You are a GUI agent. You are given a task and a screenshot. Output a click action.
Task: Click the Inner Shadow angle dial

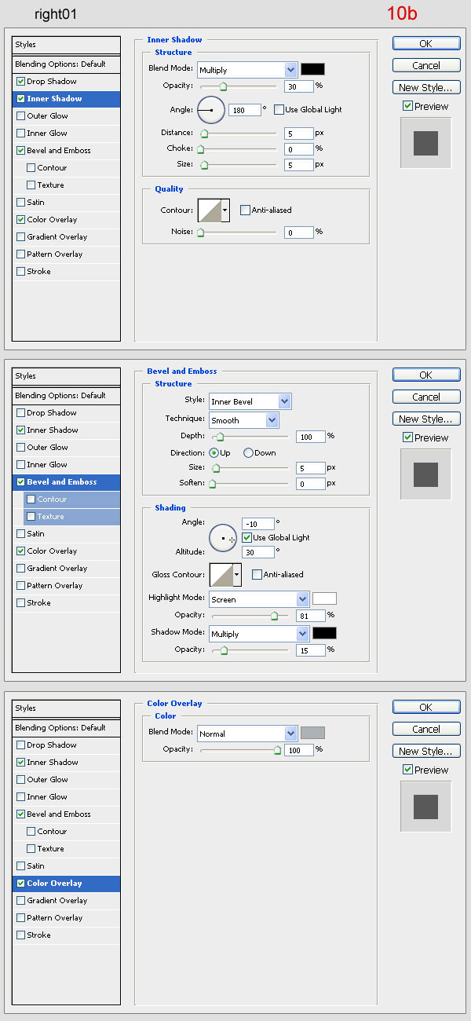click(x=210, y=110)
